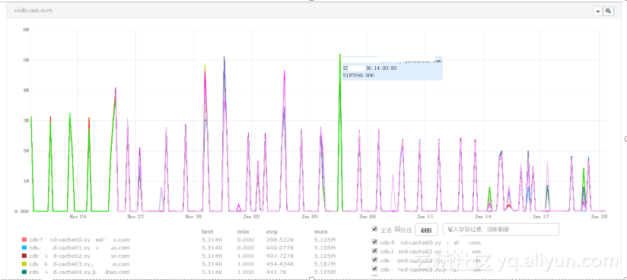Viewport: 627px width, 280px height.
Task: Click the 'avg' column header
Action: point(272,231)
